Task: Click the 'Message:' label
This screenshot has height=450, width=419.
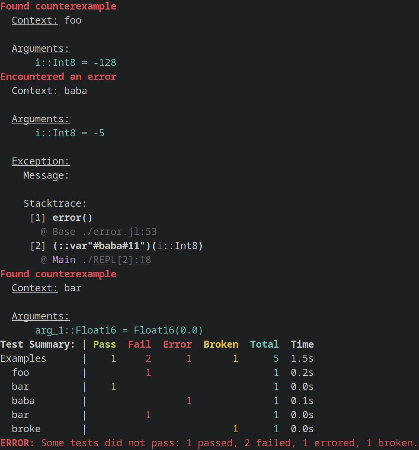Action: pos(46,175)
